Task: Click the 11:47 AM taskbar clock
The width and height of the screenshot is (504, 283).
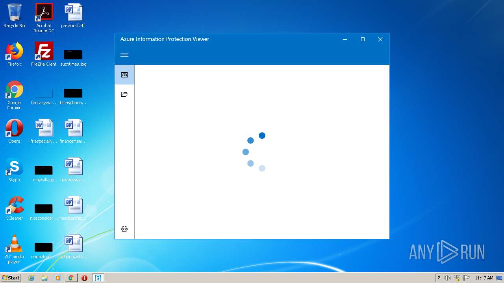Action: pyautogui.click(x=484, y=278)
